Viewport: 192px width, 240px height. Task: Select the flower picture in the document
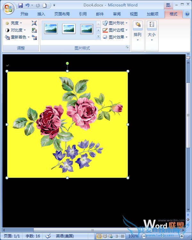pyautogui.click(x=68, y=125)
